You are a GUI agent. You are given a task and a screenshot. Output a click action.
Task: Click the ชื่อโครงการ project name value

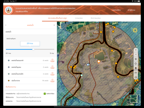[x=29, y=97]
